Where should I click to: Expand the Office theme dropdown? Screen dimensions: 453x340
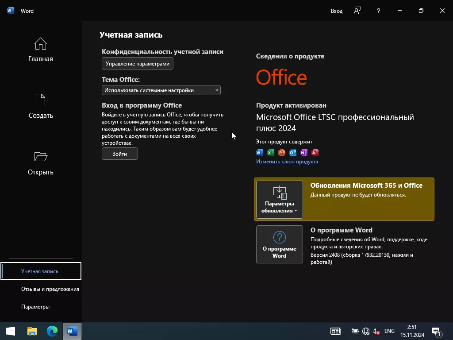click(x=161, y=90)
